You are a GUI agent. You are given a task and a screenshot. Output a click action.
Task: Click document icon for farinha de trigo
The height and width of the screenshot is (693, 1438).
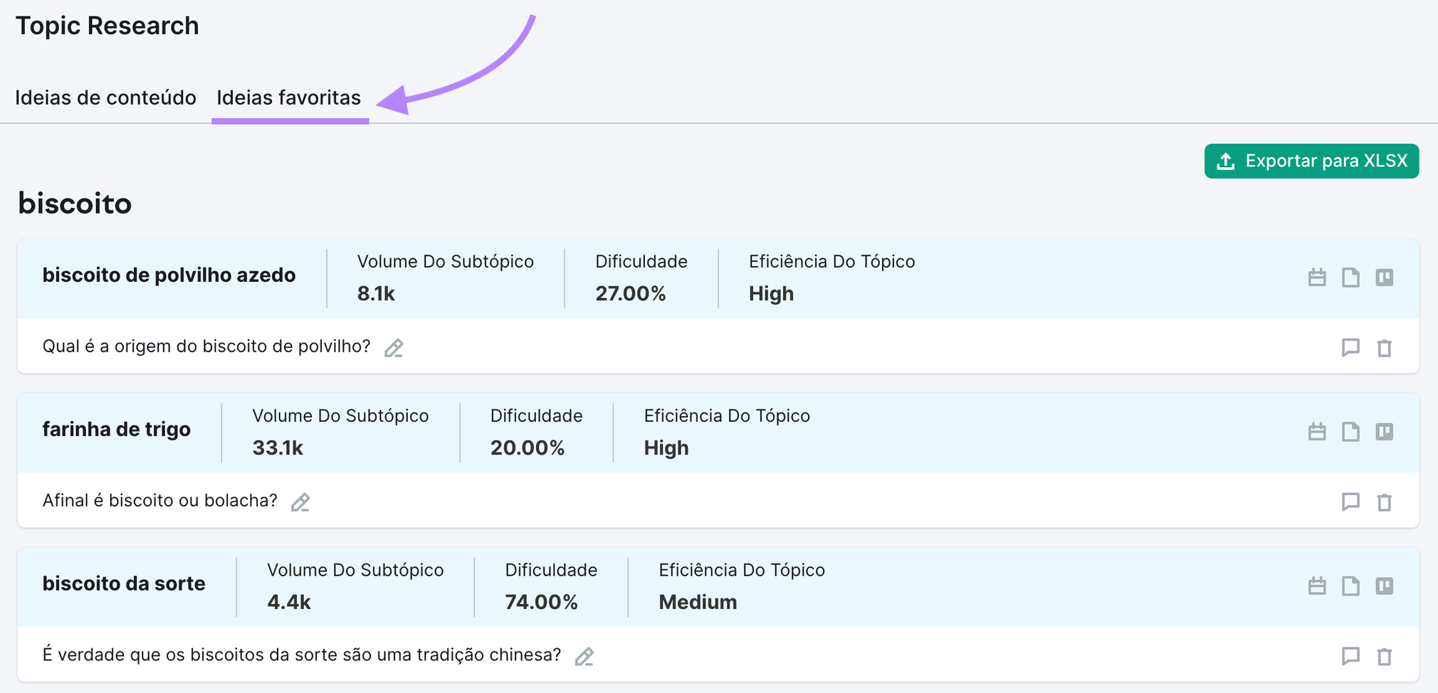click(x=1350, y=432)
